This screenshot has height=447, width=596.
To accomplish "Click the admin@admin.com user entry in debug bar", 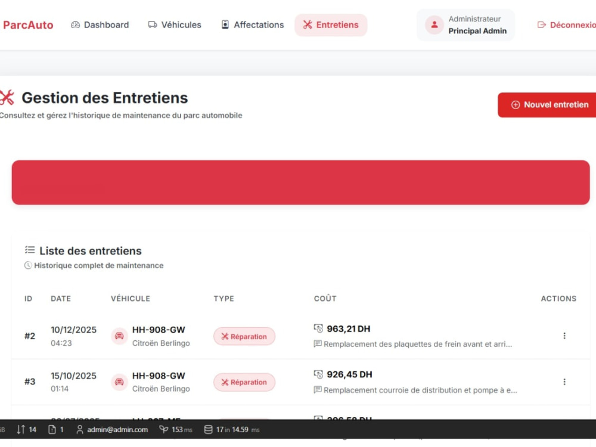I will [x=112, y=430].
